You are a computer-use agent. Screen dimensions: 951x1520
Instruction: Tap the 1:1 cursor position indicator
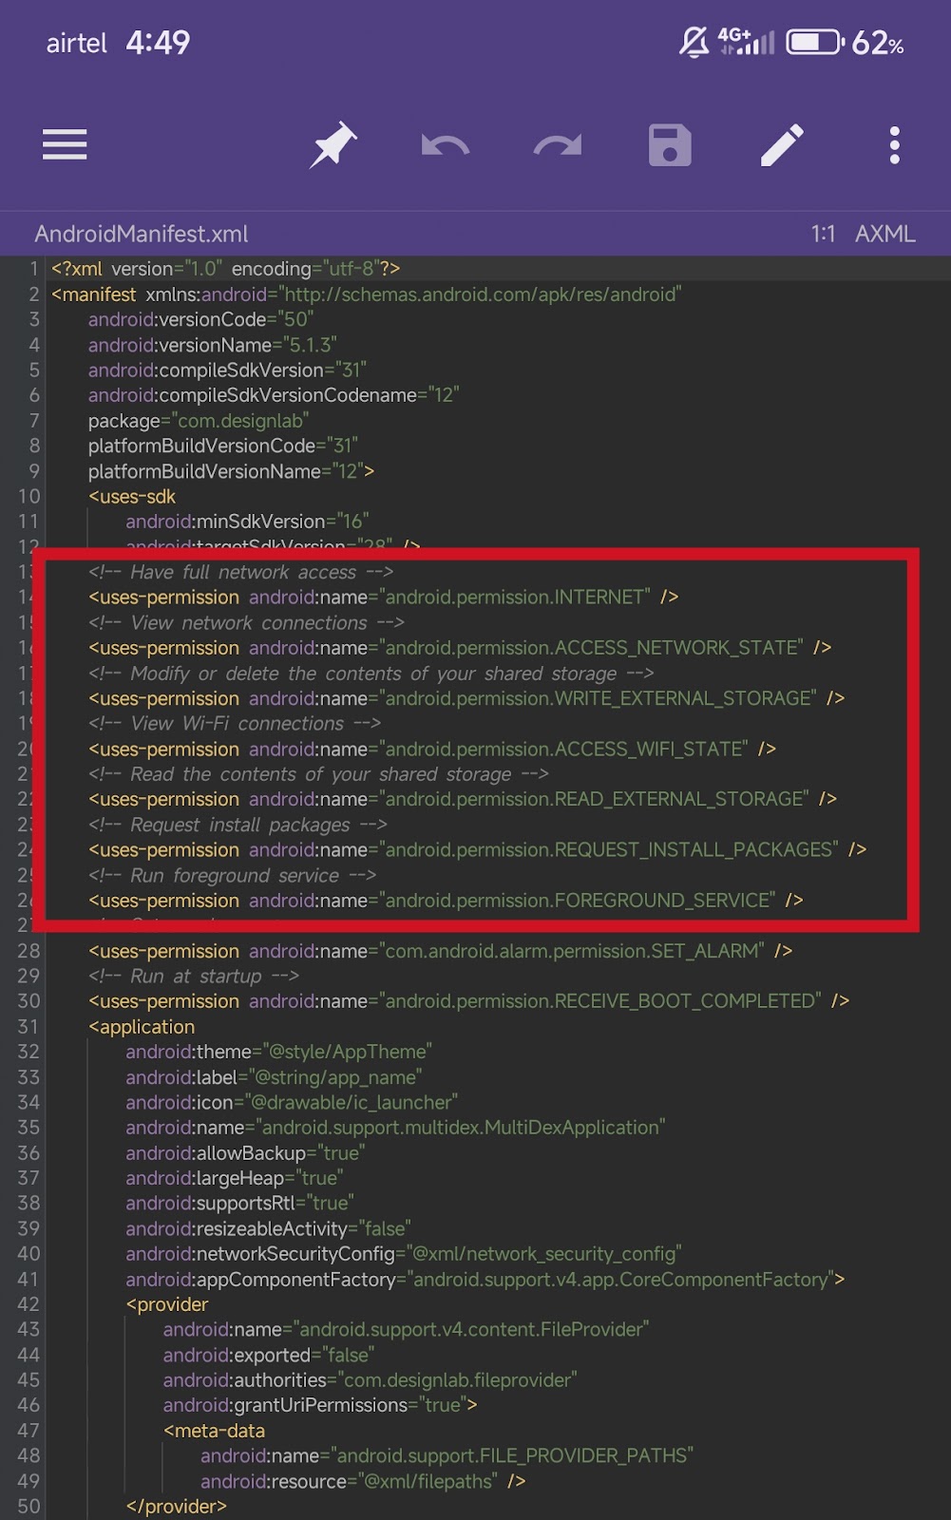(x=823, y=234)
